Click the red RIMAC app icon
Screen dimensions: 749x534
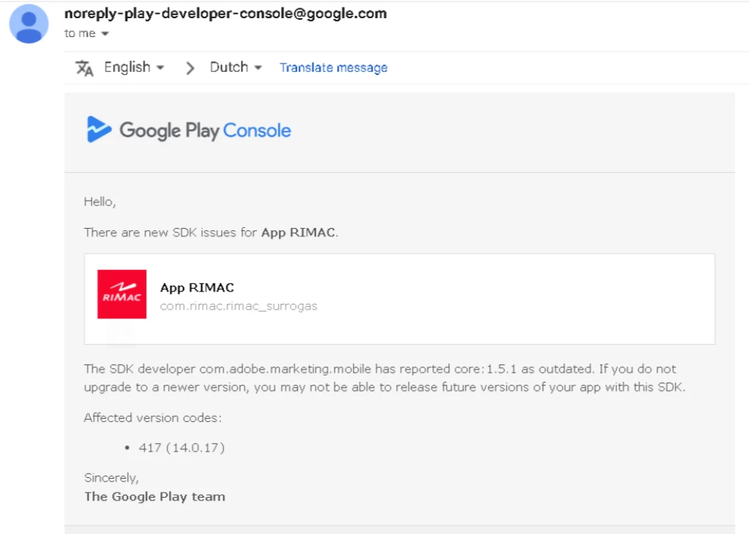(x=122, y=294)
